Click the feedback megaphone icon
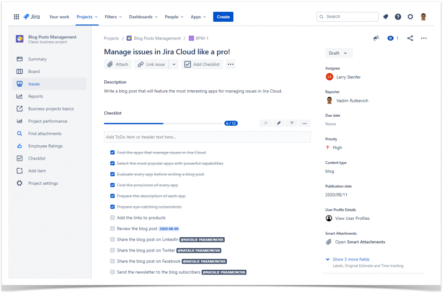The image size is (445, 294). click(376, 38)
